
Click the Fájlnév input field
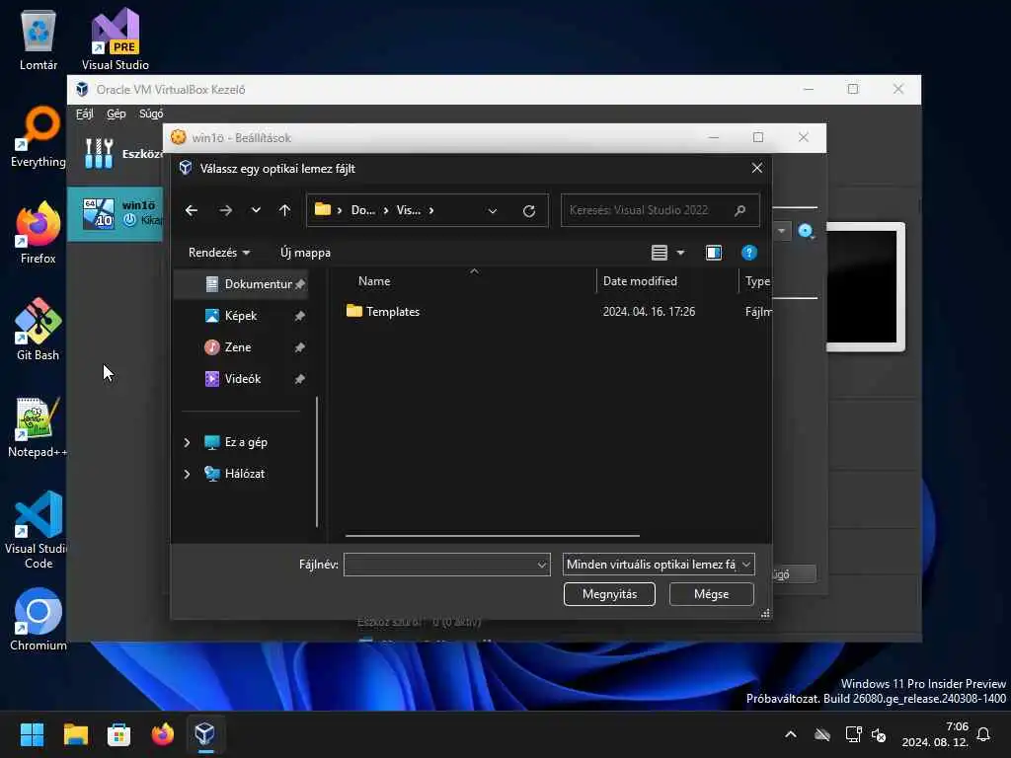(439, 565)
